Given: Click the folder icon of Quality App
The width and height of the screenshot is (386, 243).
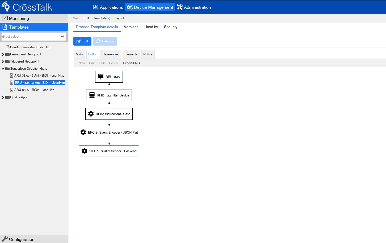Looking at the screenshot, I should pyautogui.click(x=7, y=97).
